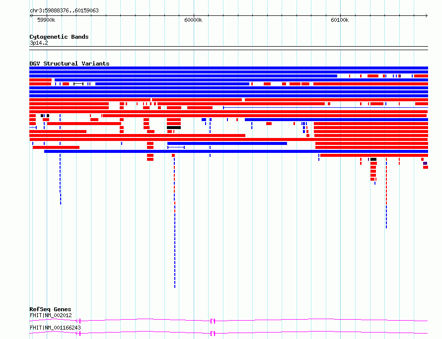Viewport: 442px width, 339px height.
Task: Click the thin blue line variant extending to right edge
Action: point(326,108)
